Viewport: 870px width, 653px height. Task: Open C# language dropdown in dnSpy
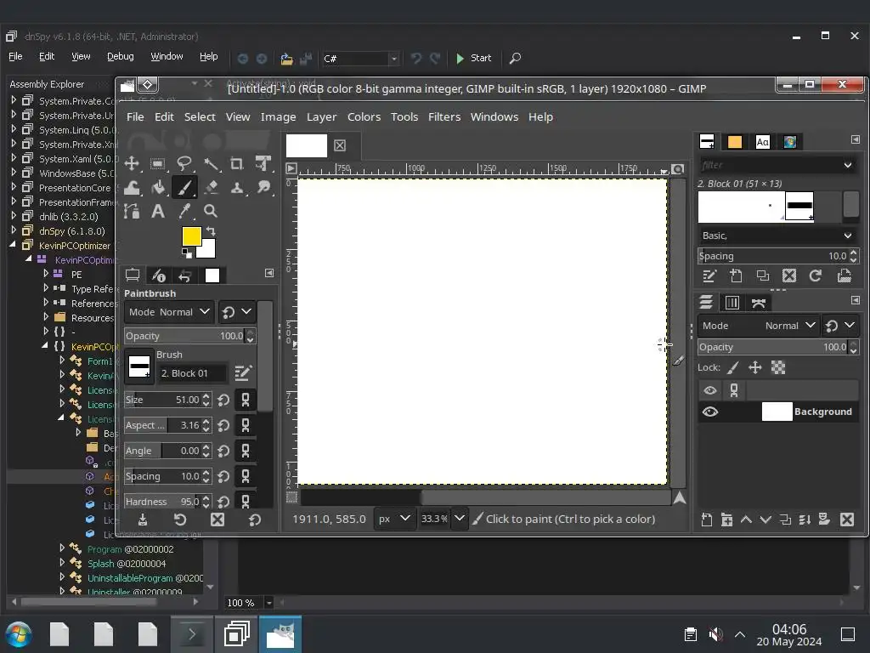(360, 59)
